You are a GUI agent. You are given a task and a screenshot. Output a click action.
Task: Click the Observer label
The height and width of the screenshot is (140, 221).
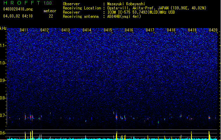71,4
